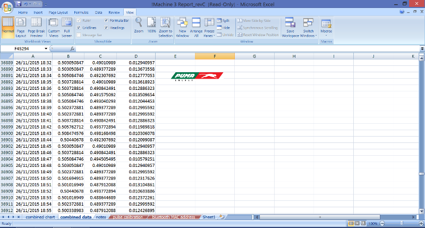425x228 pixels.
Task: Insert a new worksheet tab
Action: pyautogui.click(x=222, y=217)
